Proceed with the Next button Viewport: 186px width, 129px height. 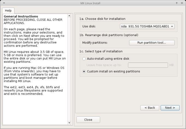pyautogui.click(x=170, y=108)
